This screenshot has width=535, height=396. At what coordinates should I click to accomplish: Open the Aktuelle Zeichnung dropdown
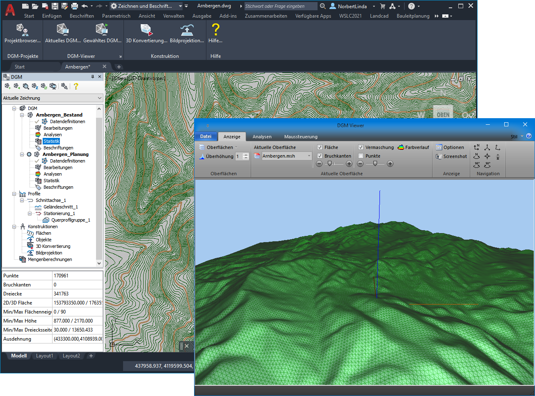click(x=99, y=98)
